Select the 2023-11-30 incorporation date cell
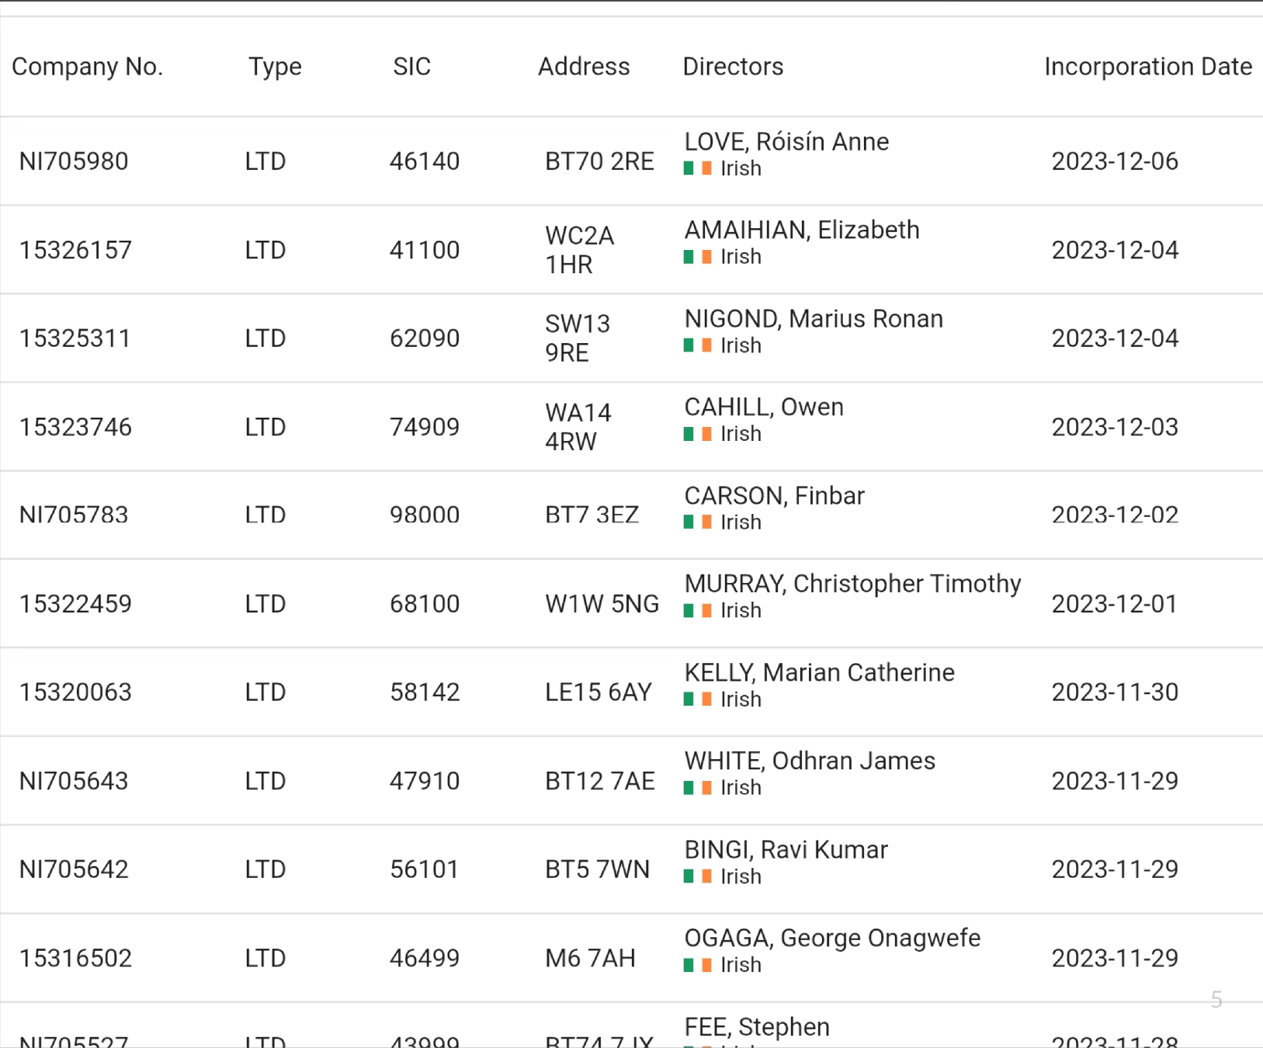This screenshot has height=1048, width=1263. [1115, 692]
